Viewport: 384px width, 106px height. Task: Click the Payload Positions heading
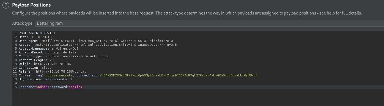pyautogui.click(x=31, y=5)
